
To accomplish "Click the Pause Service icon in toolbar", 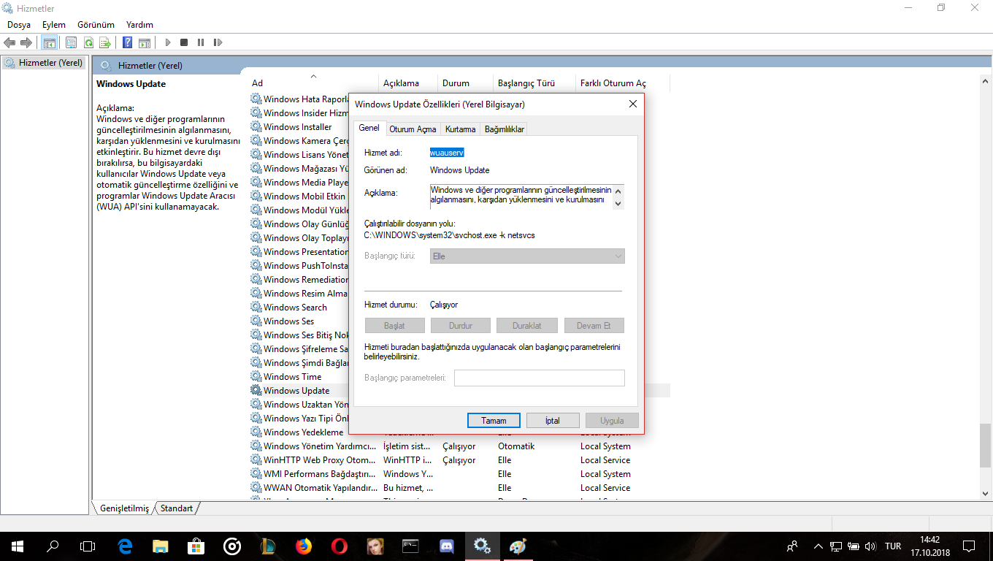I will pos(201,42).
